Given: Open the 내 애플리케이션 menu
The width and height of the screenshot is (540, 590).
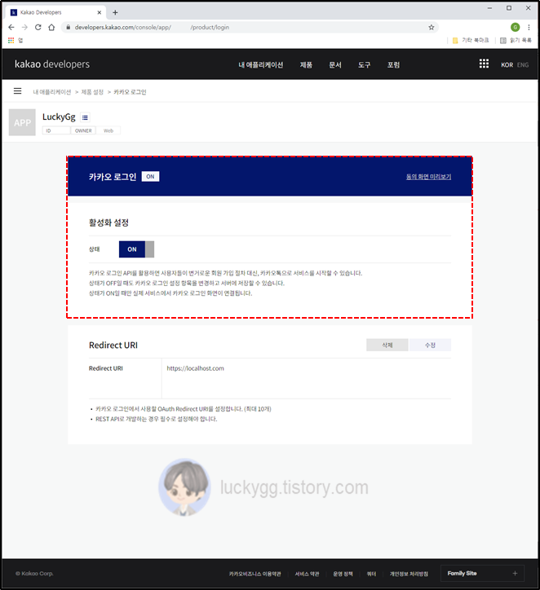Looking at the screenshot, I should point(260,64).
